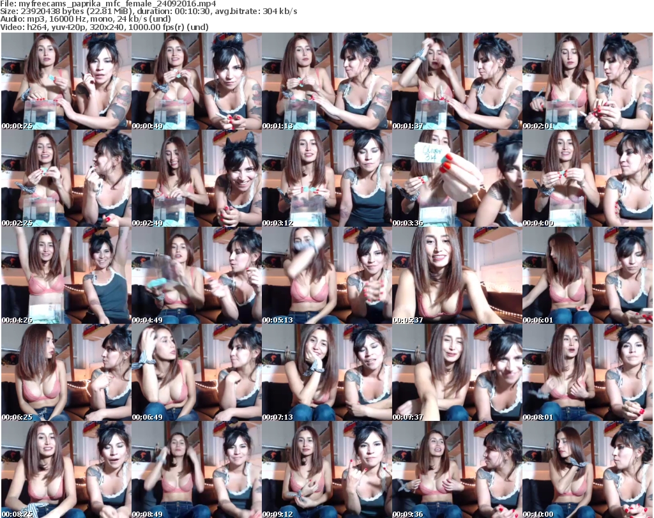Click the Video h264 info line

pyautogui.click(x=104, y=27)
